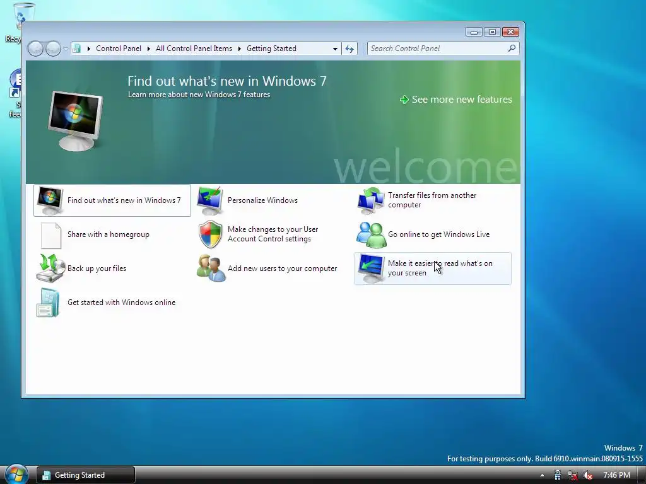This screenshot has height=484, width=646.
Task: Open Add new users to your computer label
Action: tap(282, 268)
